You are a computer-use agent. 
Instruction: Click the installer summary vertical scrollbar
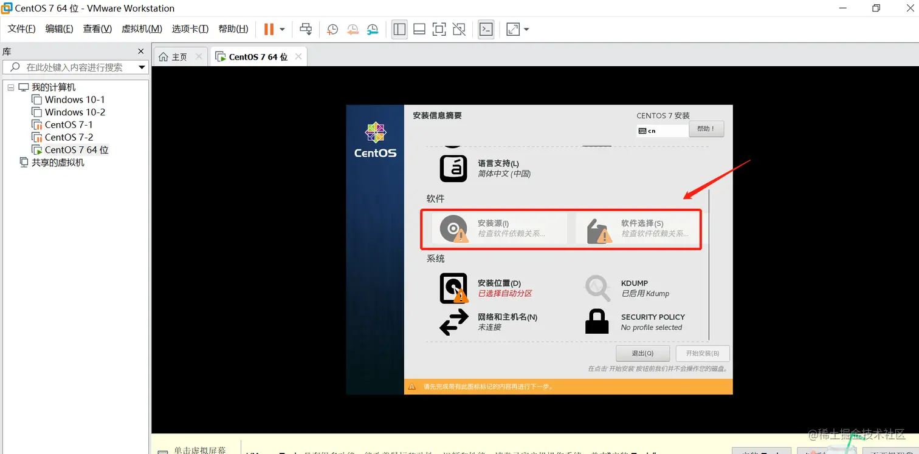click(709, 265)
